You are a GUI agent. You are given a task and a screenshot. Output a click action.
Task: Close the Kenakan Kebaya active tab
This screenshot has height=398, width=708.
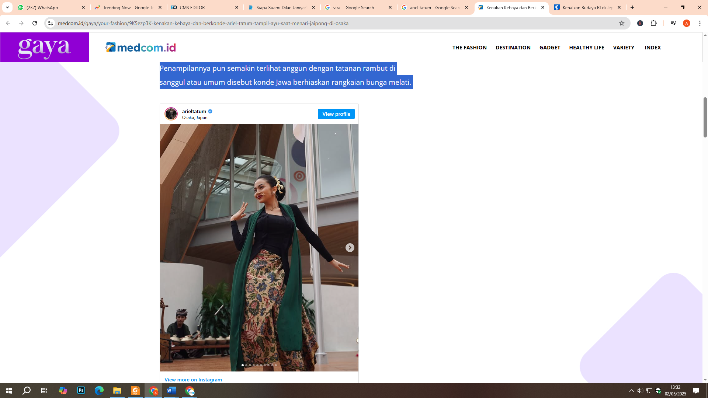(x=543, y=7)
